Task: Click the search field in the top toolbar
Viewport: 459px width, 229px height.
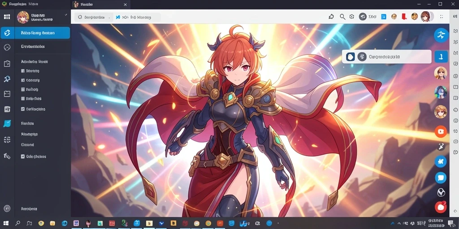Action: 94,17
